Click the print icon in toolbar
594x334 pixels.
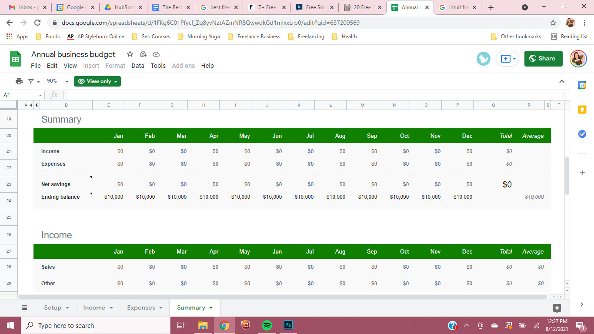[19, 81]
